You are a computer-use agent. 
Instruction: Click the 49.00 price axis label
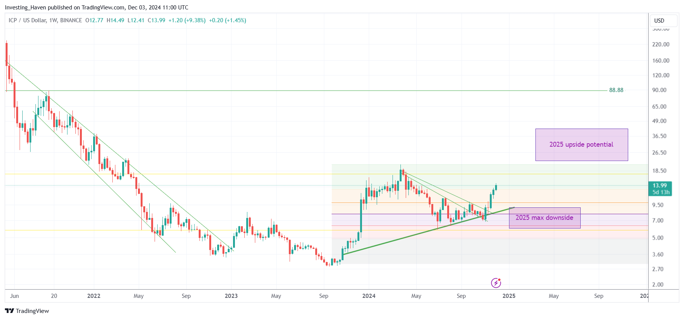pos(659,121)
